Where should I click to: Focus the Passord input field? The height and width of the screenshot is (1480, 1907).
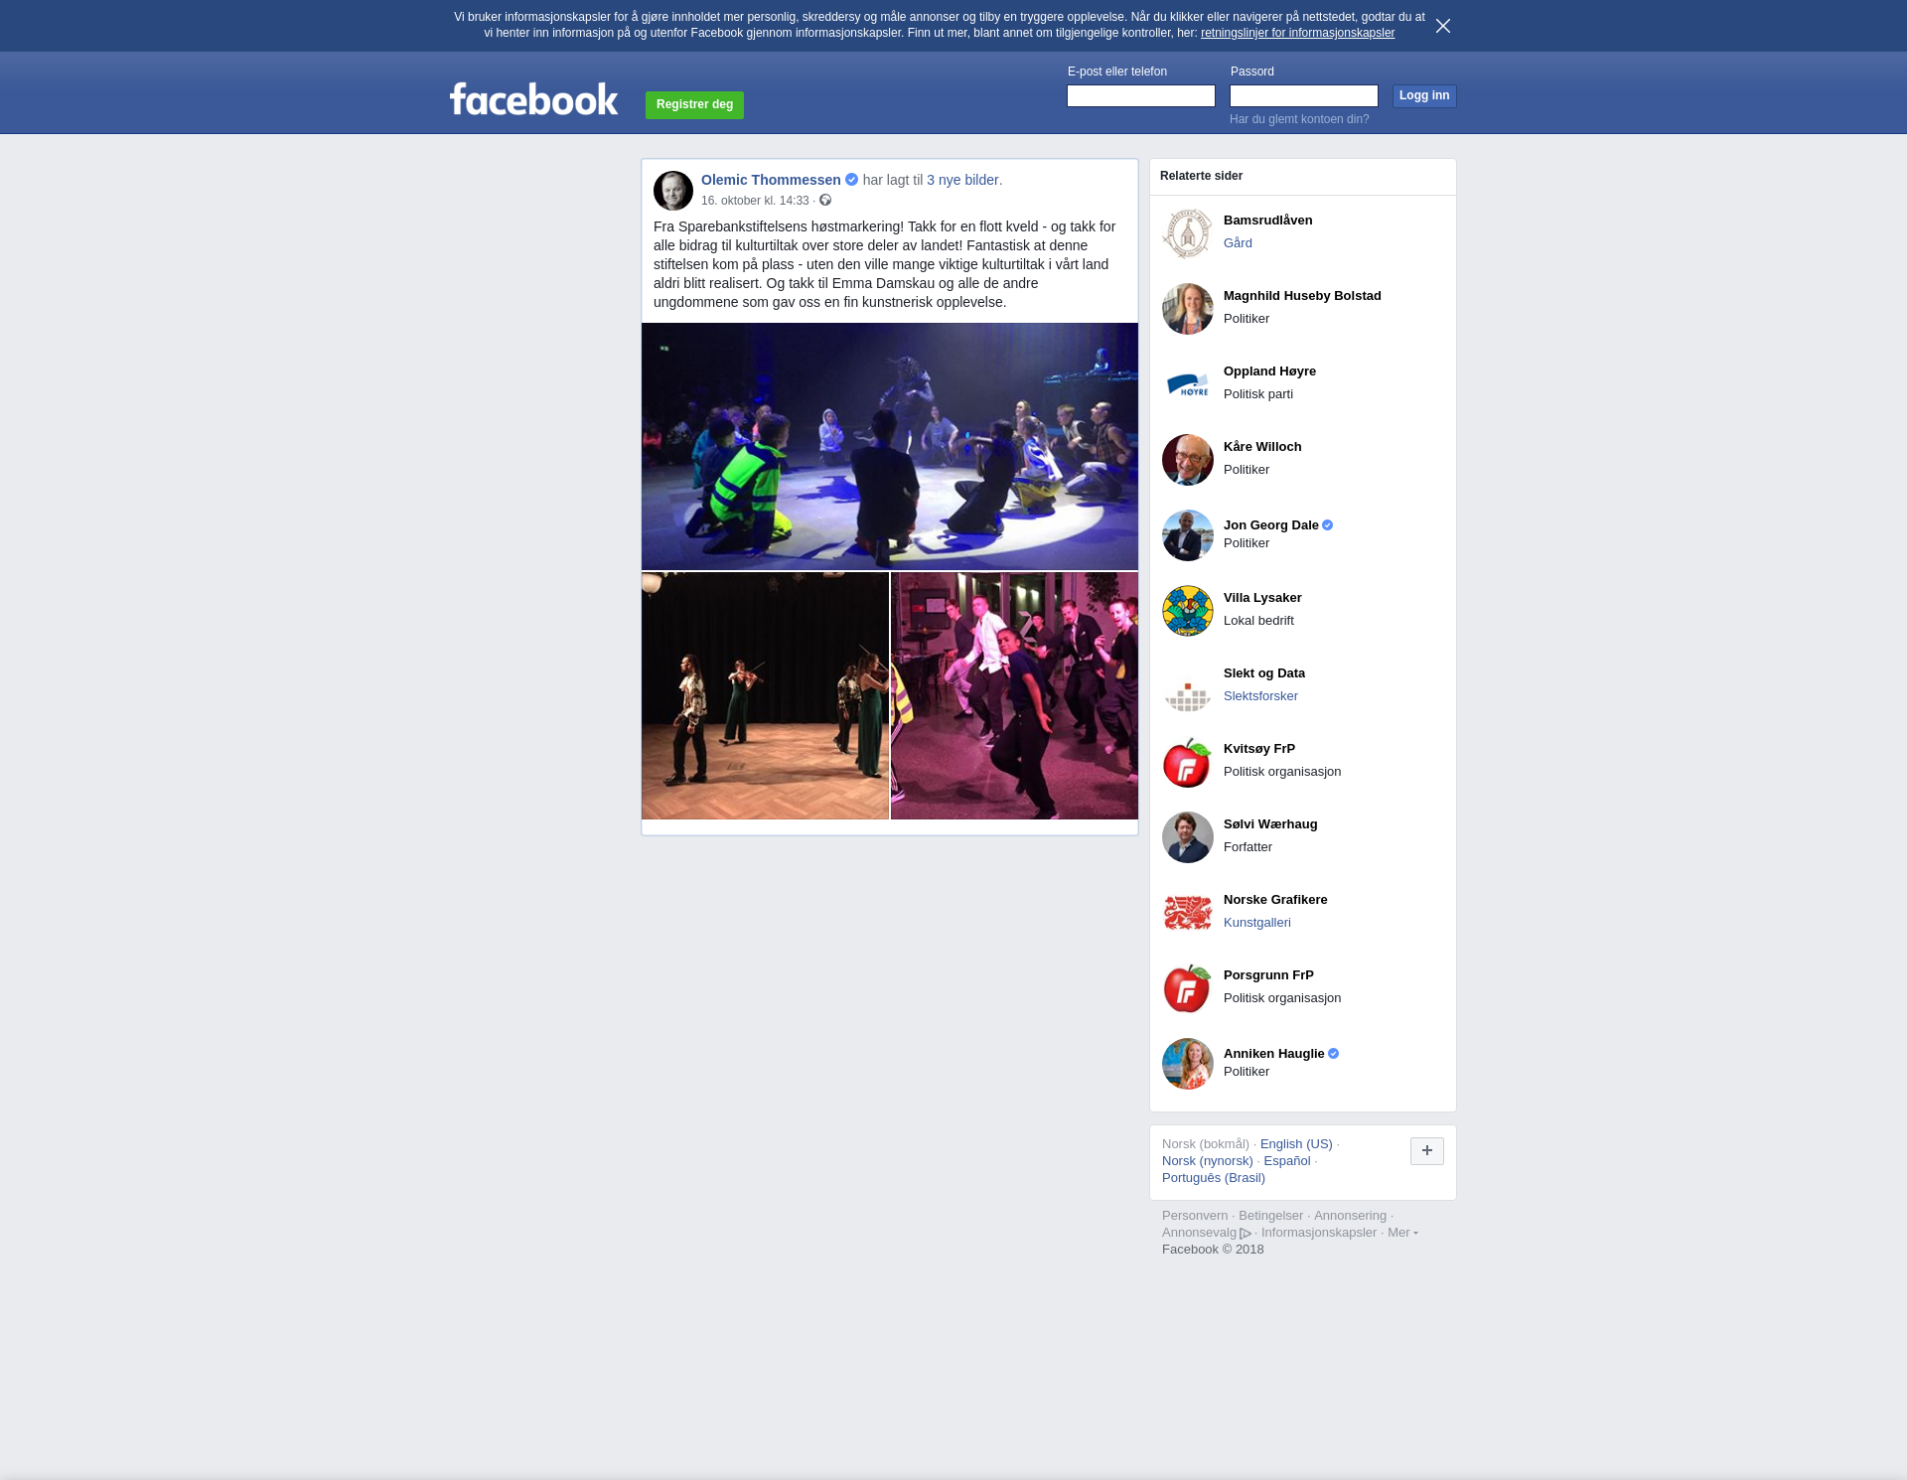point(1304,95)
